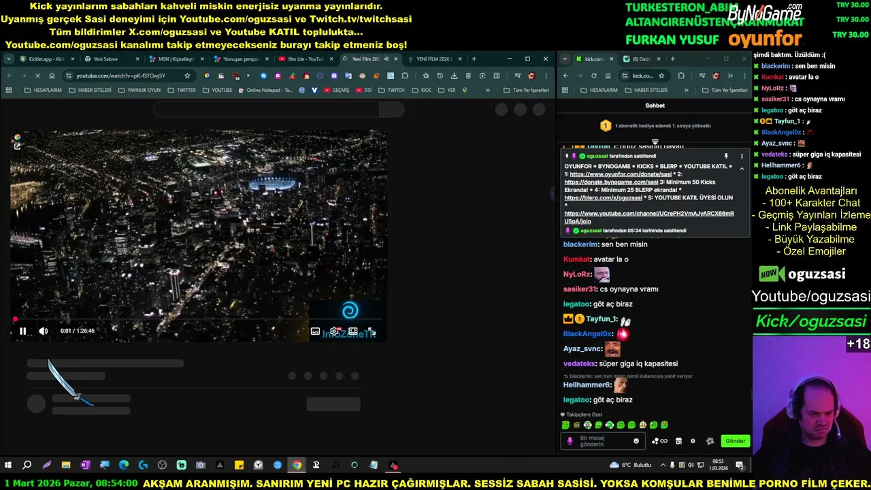Viewport: 871px width, 490px height.
Task: Open the YOUTUBE bookmark folder
Action: pos(217,90)
